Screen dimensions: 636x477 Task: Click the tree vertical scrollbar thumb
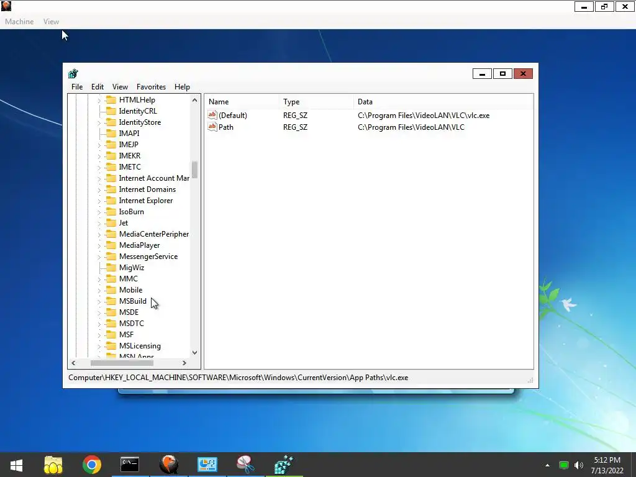click(194, 170)
